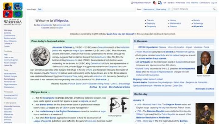The height and width of the screenshot is (124, 219).
Task: Click Donate in the sidebar
Action: pos(7,46)
